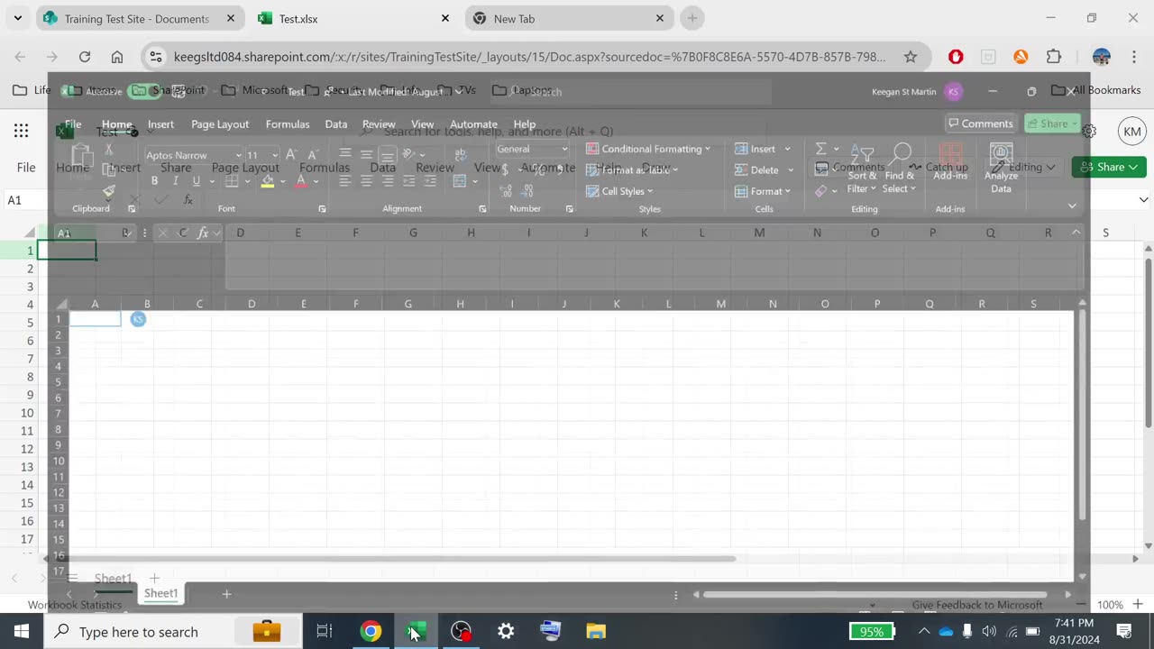
Task: Toggle align left in the Alignment group
Action: [x=344, y=181]
